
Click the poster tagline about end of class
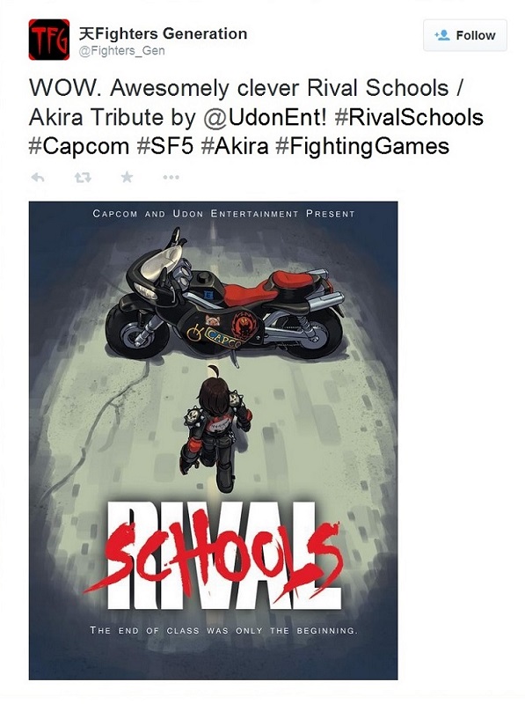[x=224, y=630]
